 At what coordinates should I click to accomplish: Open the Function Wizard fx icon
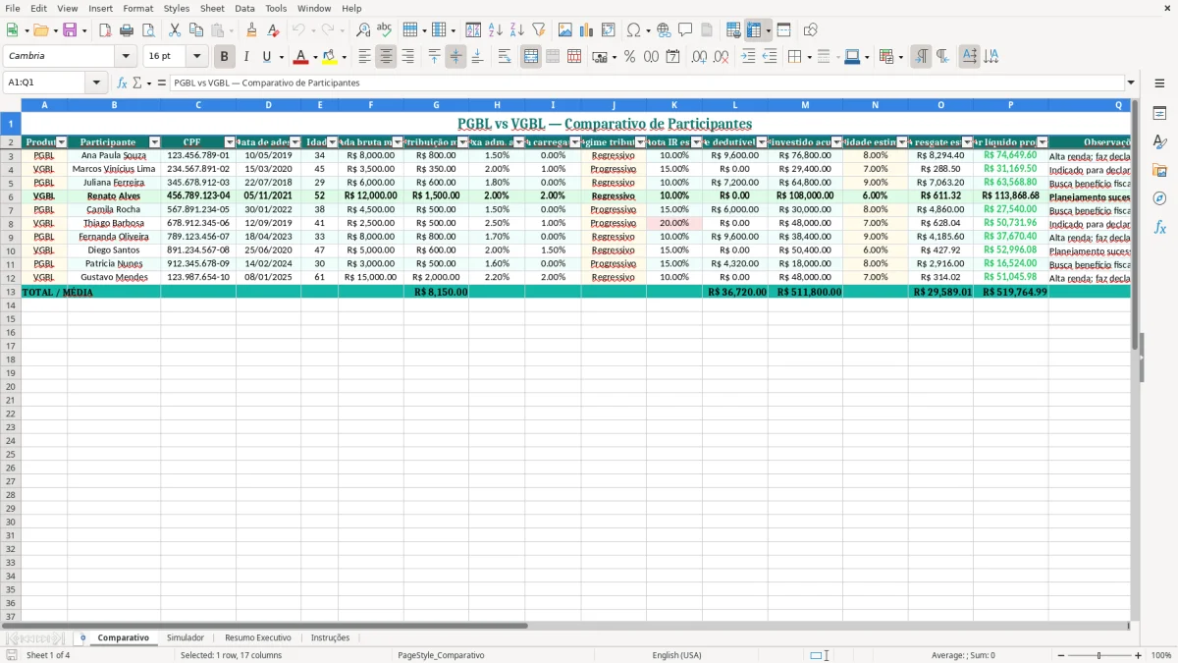click(x=122, y=83)
